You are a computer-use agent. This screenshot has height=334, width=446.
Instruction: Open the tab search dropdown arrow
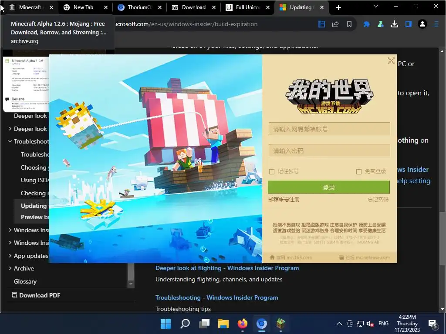click(x=376, y=6)
